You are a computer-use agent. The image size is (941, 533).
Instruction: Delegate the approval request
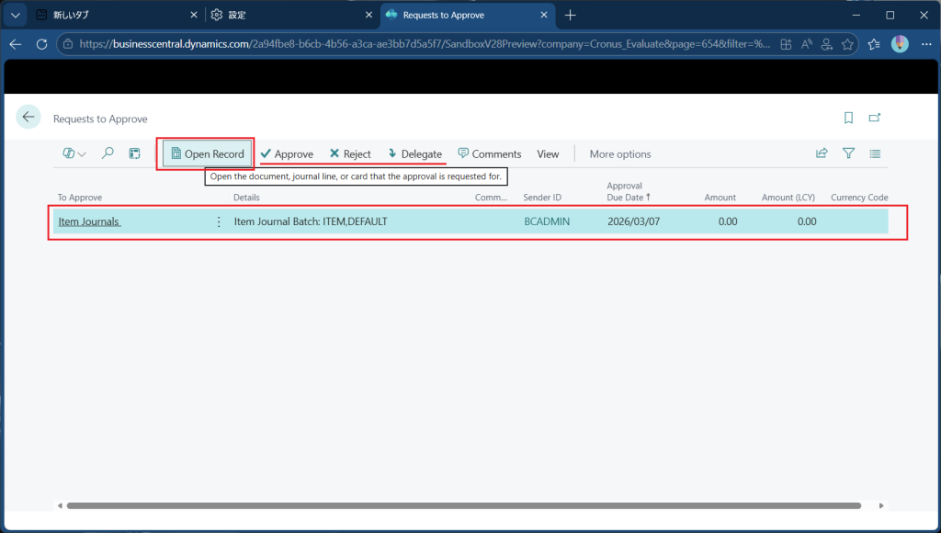pos(414,153)
